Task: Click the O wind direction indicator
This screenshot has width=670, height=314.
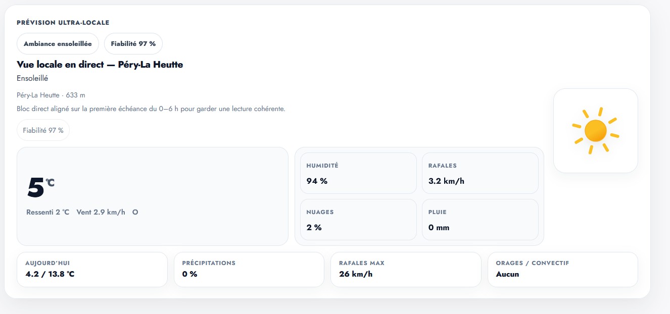Action: pos(135,212)
